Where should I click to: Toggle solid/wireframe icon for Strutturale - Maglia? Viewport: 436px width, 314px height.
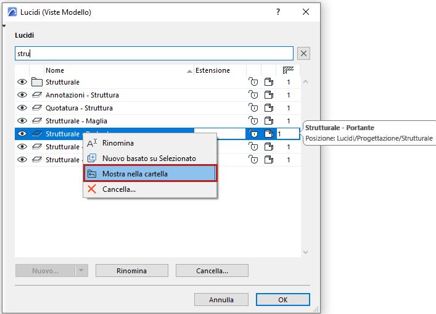(268, 121)
